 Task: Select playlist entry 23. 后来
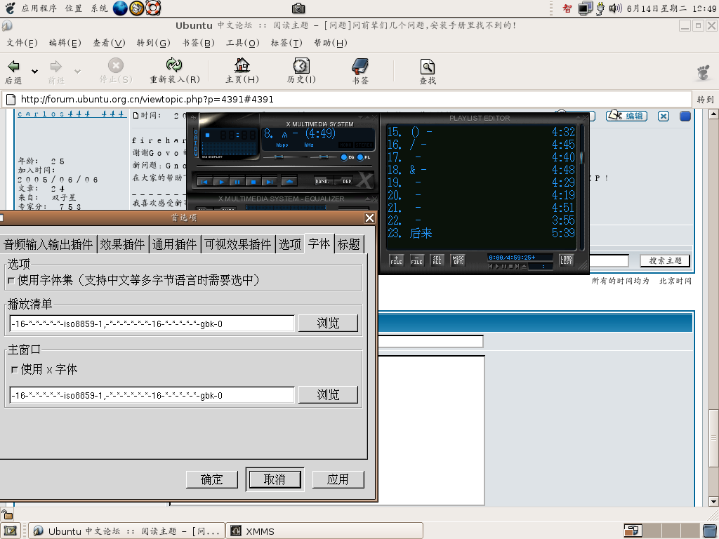(480, 233)
